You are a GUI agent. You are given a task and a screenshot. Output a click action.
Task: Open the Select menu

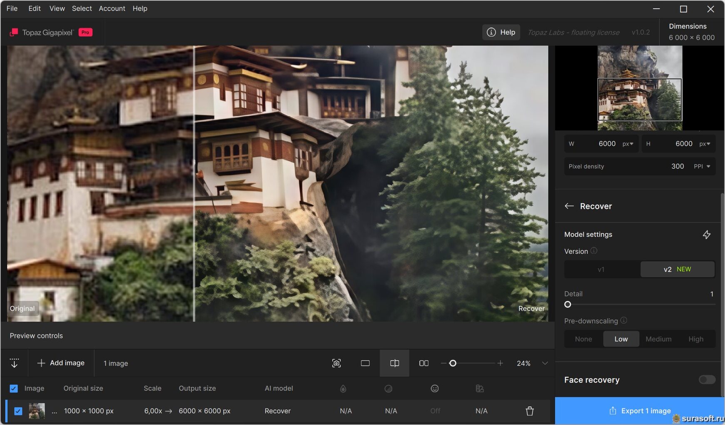[82, 8]
